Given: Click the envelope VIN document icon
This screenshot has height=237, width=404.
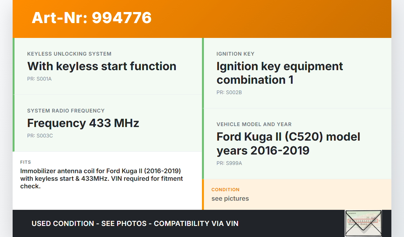Looking at the screenshot, I should point(363,223).
